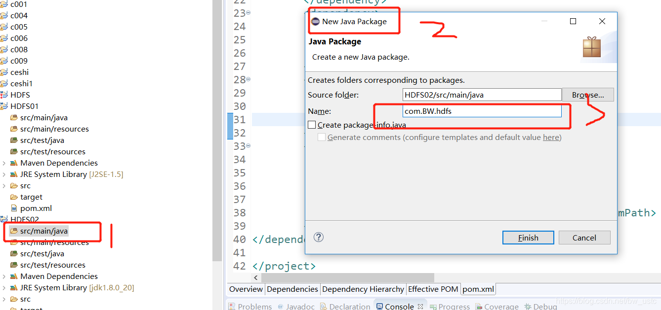Click the pom.xml file icon under HDFS01
The height and width of the screenshot is (310, 661).
point(14,208)
